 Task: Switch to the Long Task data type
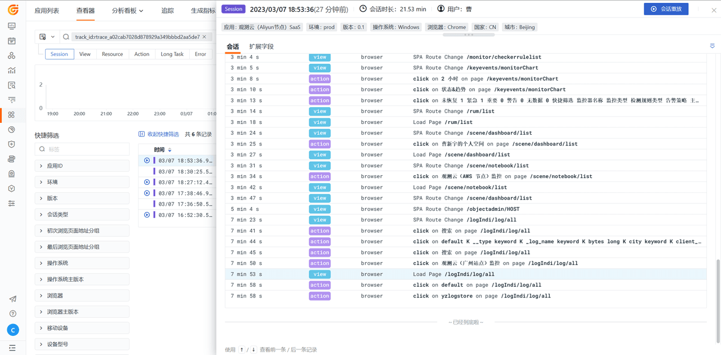(172, 54)
